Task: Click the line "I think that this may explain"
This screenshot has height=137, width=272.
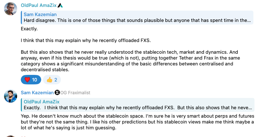Action: click(86, 40)
